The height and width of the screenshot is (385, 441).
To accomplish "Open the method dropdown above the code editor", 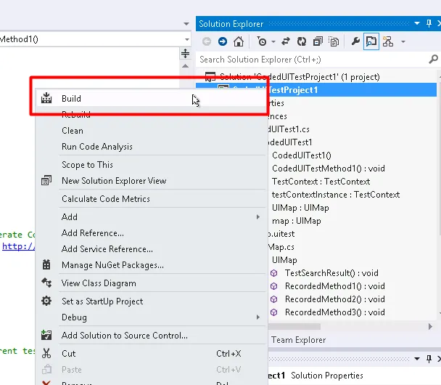I will click(186, 39).
